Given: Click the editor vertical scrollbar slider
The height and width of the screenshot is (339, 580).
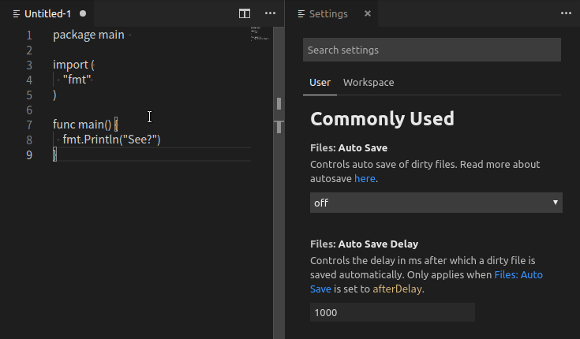Looking at the screenshot, I should (x=279, y=103).
